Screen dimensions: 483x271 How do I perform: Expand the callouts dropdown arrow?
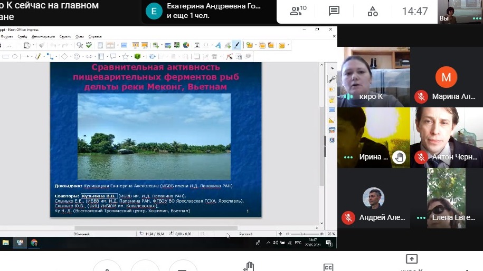[x=119, y=56]
